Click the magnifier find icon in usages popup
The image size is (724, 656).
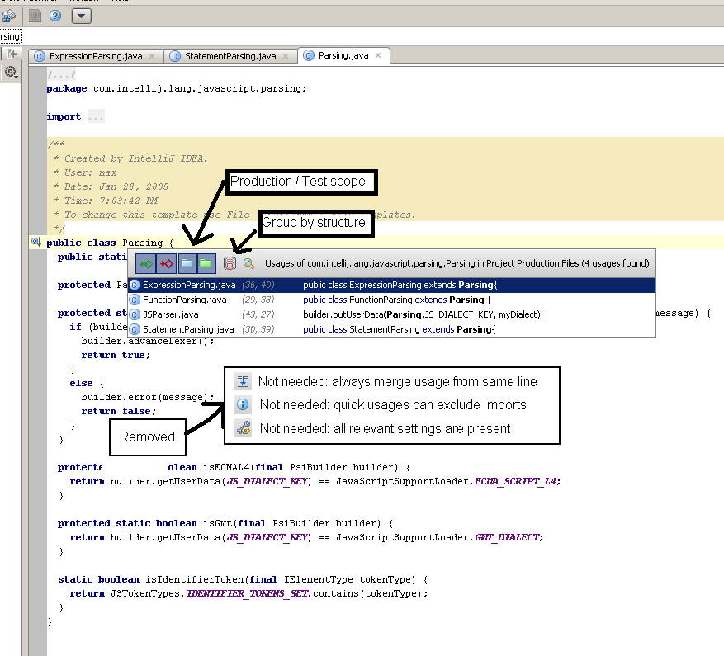(x=248, y=263)
